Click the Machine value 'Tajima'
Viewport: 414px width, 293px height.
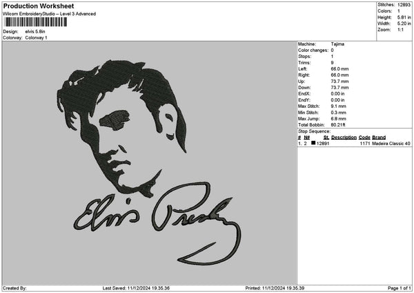(337, 44)
